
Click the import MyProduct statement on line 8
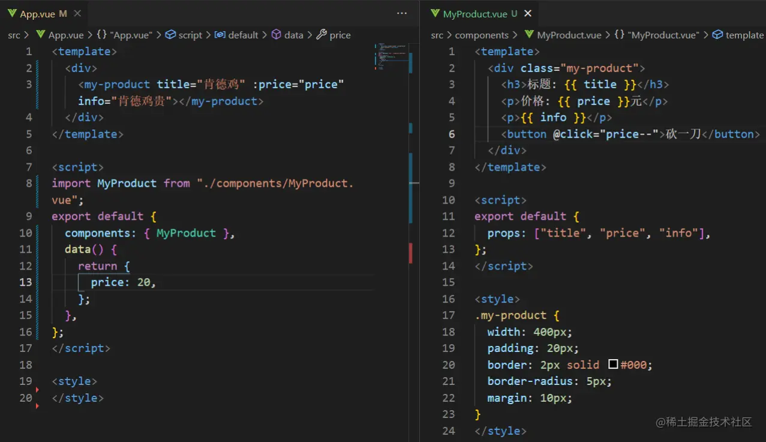pos(202,192)
